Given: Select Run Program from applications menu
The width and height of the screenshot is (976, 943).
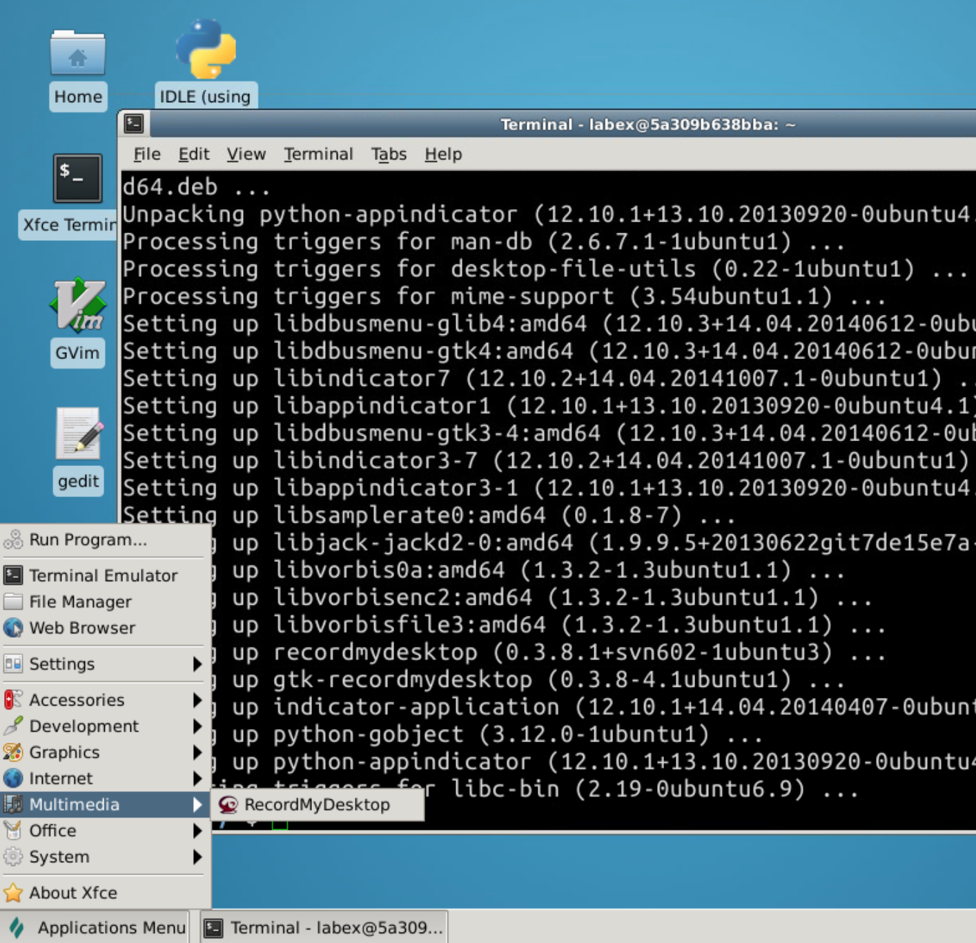Looking at the screenshot, I should tap(88, 540).
